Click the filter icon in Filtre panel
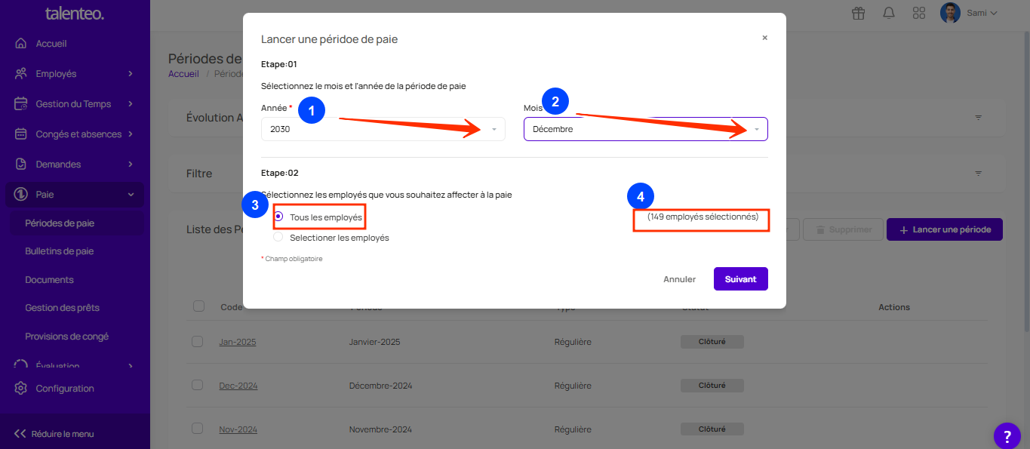This screenshot has width=1030, height=449. pos(978,174)
